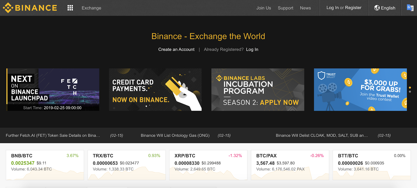Open the Exchange menu
Viewport: 417px width, 188px height.
click(x=91, y=8)
